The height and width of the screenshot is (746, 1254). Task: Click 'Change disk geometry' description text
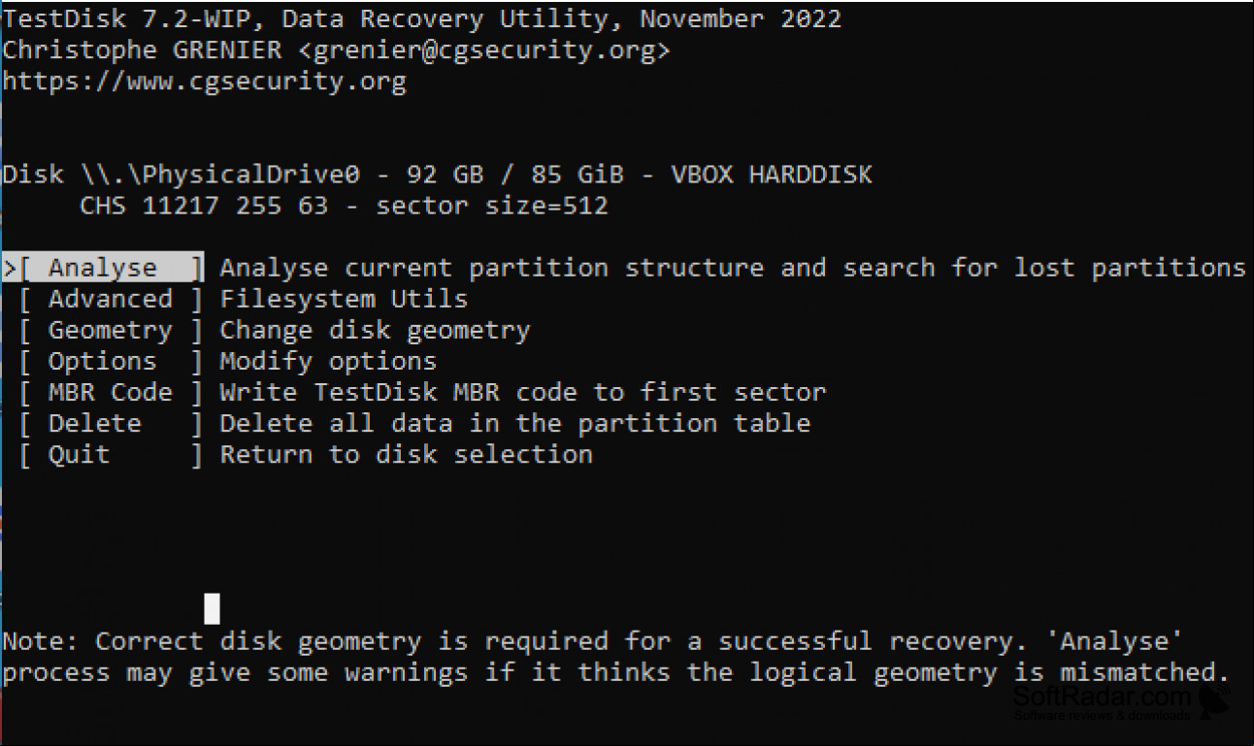pyautogui.click(x=375, y=331)
